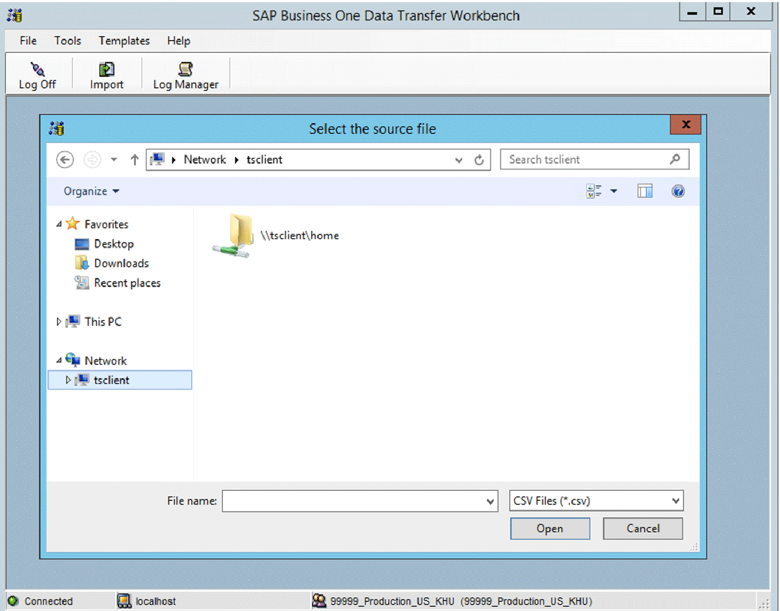The width and height of the screenshot is (780, 611).
Task: Expand the This PC tree node
Action: tap(59, 321)
